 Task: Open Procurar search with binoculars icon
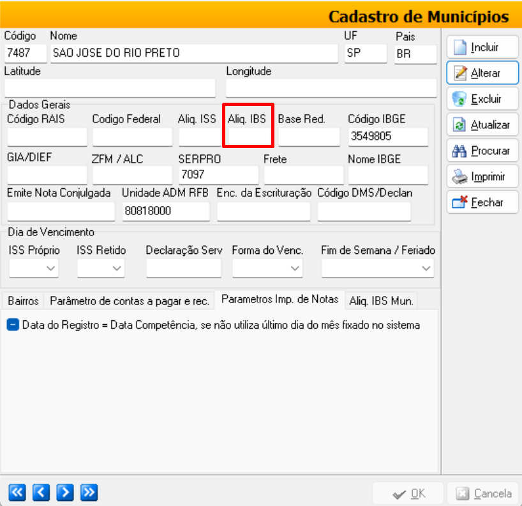482,151
